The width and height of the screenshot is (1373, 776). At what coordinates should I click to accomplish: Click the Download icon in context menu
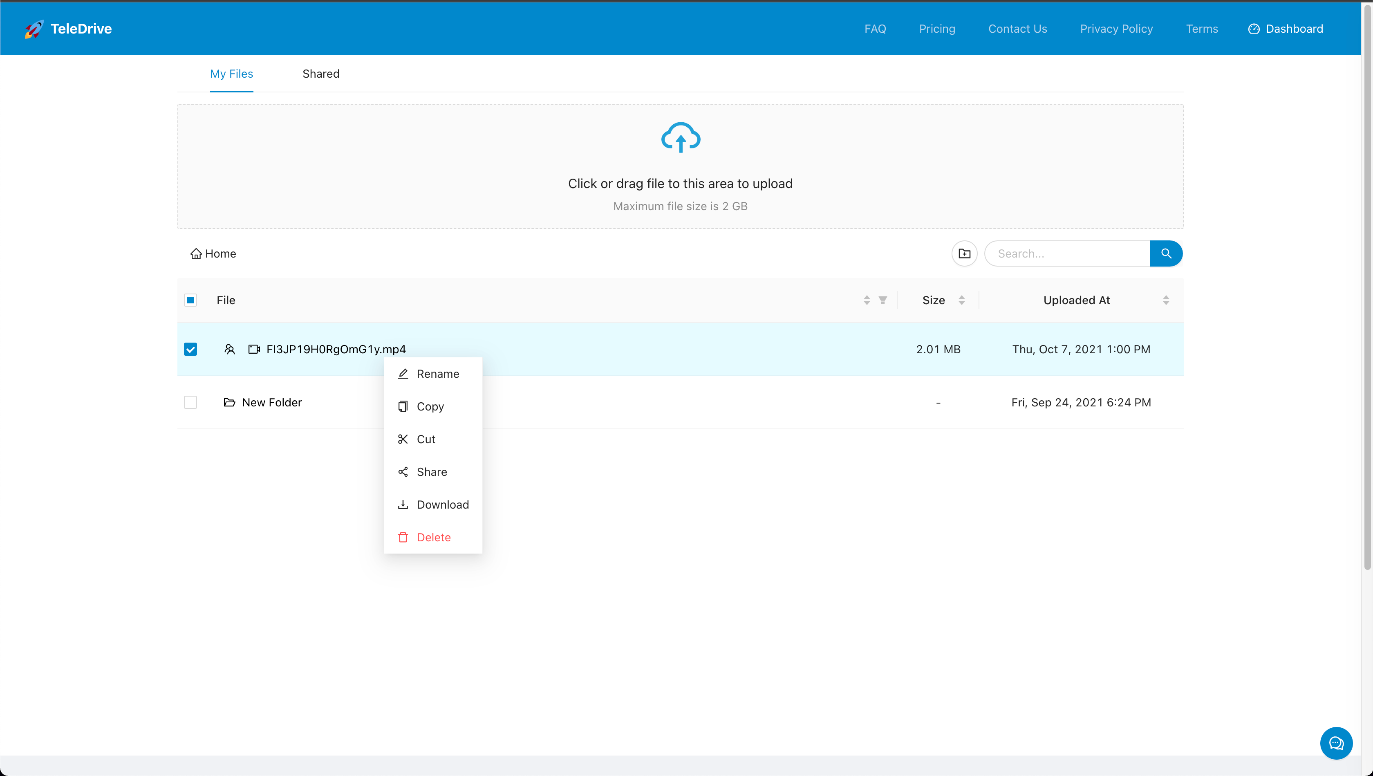403,505
